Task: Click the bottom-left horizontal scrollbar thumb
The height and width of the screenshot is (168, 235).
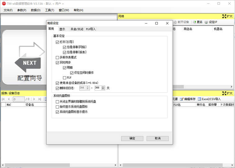Action: 37,165
